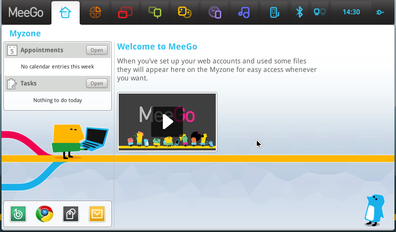Open the red Zones panel icon
Image resolution: width=396 pixels, height=232 pixels.
click(125, 12)
